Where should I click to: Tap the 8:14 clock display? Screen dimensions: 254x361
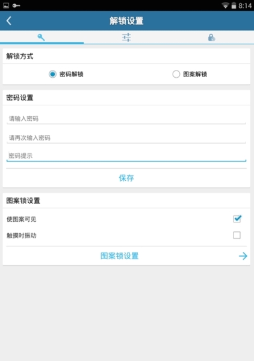[x=245, y=5]
